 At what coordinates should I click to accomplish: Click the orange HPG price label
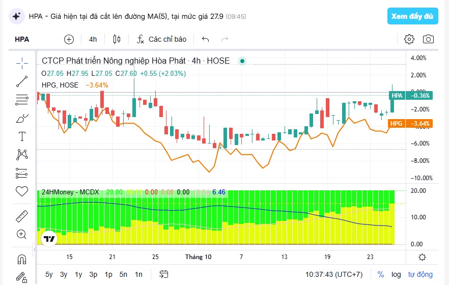(410, 124)
